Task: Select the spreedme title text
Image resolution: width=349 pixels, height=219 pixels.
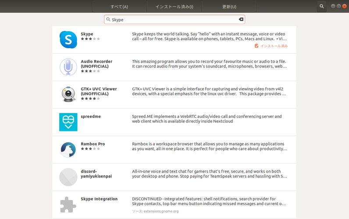Action: [91, 116]
